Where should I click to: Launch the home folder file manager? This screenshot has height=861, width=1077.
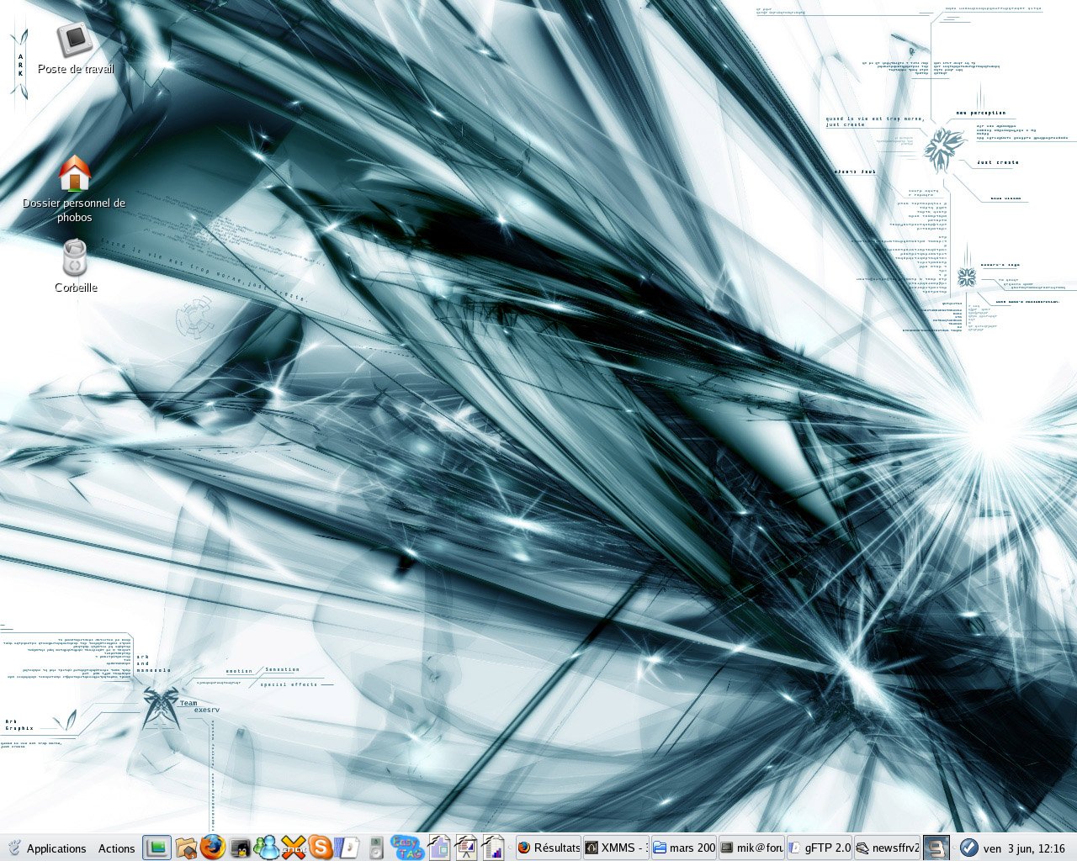pos(186,848)
